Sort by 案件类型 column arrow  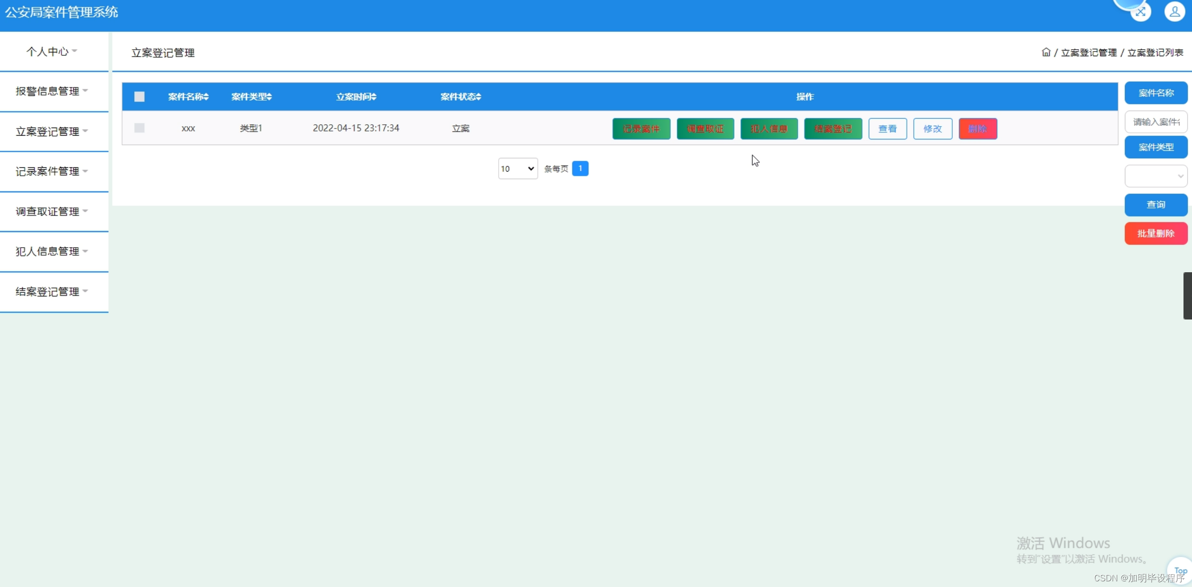point(269,97)
